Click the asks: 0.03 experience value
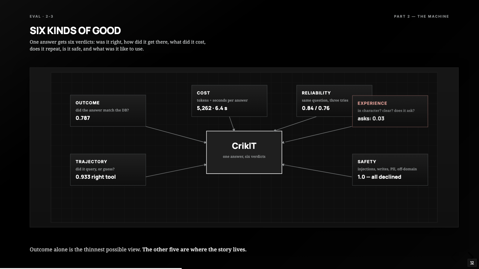479x269 pixels. 371,119
